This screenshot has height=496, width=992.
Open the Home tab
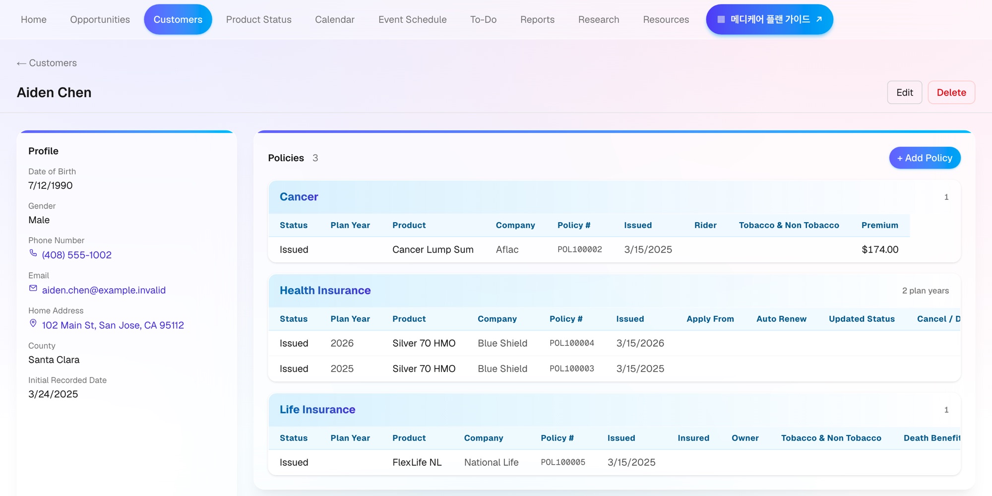34,19
